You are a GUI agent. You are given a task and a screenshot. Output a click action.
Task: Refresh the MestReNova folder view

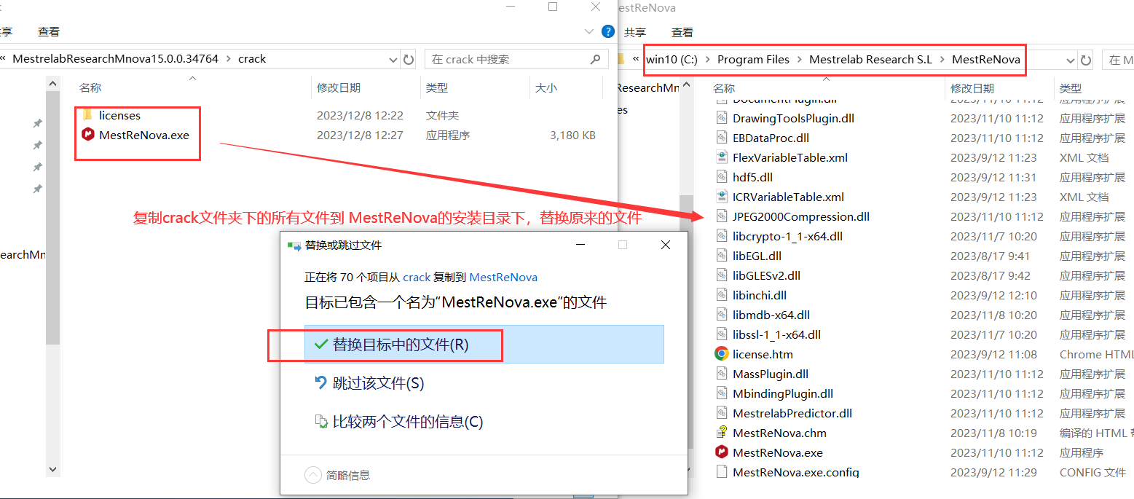pyautogui.click(x=1086, y=60)
